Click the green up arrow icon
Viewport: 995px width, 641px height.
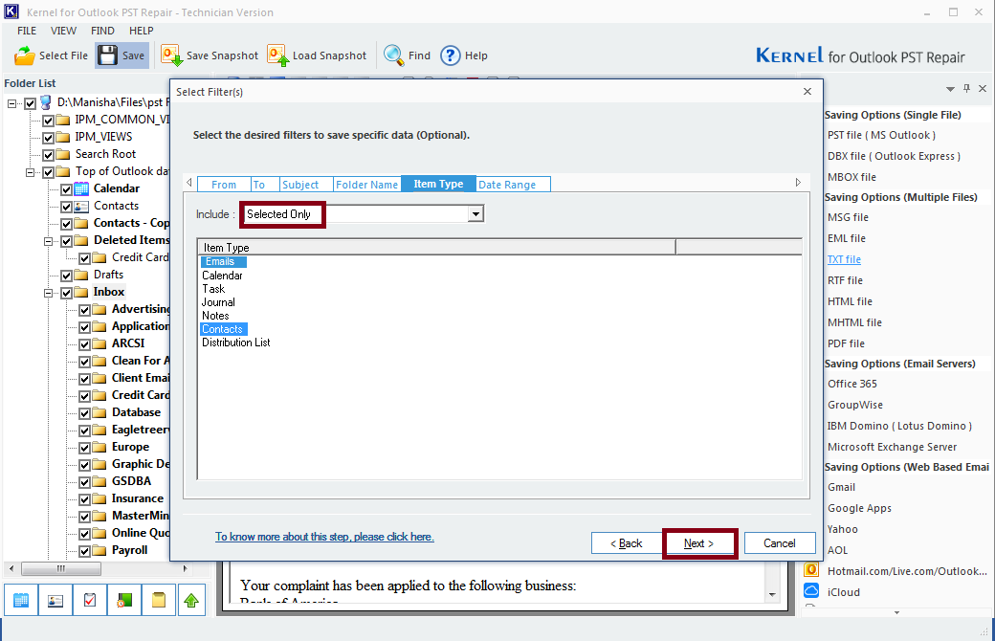click(191, 600)
